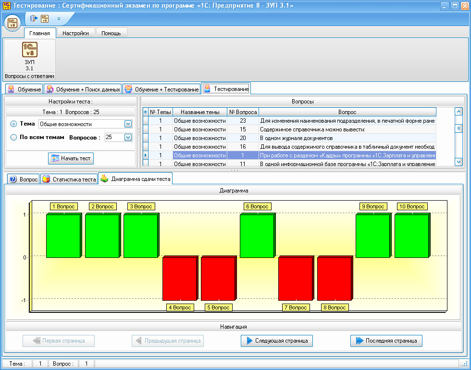Click the red bar for 5 Вопрос
The width and height of the screenshot is (471, 370).
218,278
